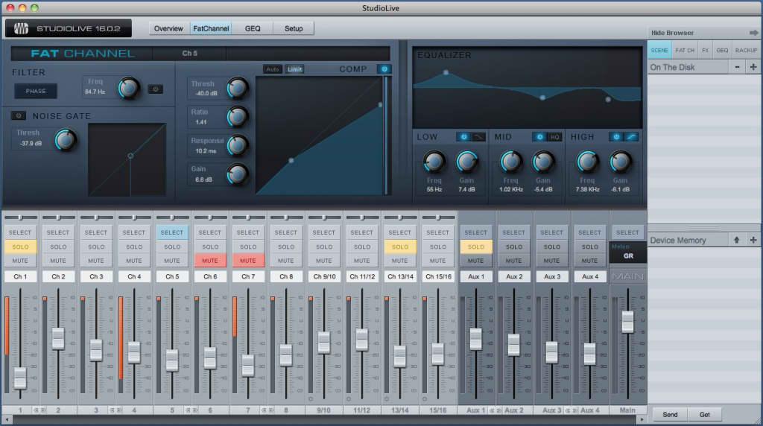Click SELECT on Aux 2
The width and height of the screenshot is (763, 426).
pos(514,232)
